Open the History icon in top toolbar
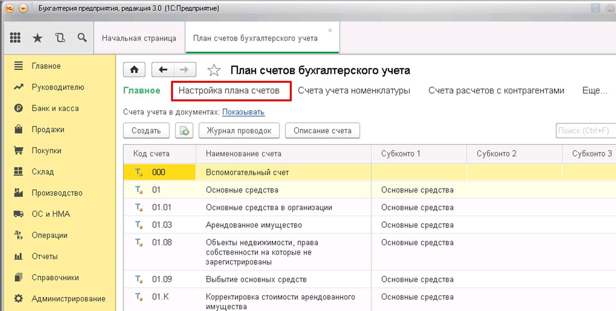Screen dimensions: 616x311 60,38
